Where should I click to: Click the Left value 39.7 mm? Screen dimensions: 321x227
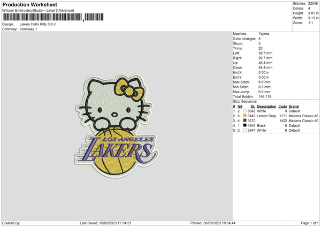pos(265,53)
